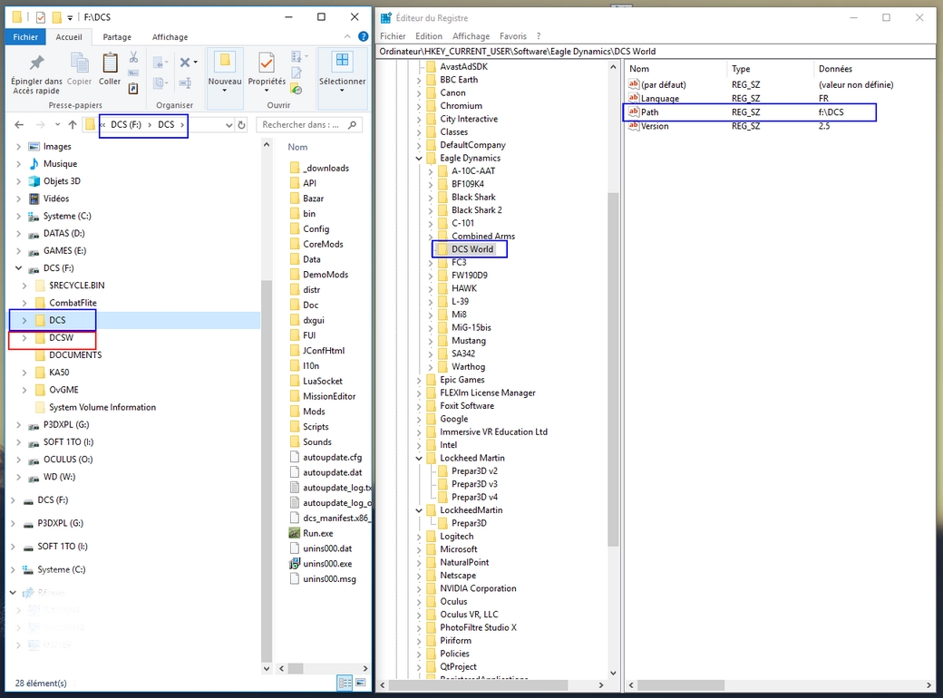Expand the Google registry key
The width and height of the screenshot is (943, 698).
[x=419, y=419]
